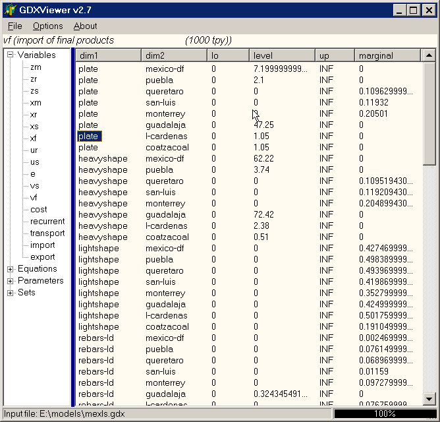Select the zm variable in tree
Screen dimensions: 440x422
tap(36, 67)
